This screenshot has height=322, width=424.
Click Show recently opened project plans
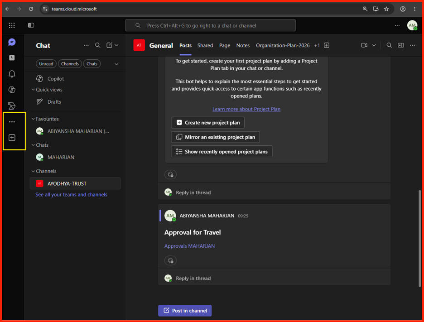point(222,151)
